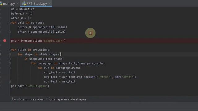Click 'shape.text_frame.paragraphs' text

[81, 64]
